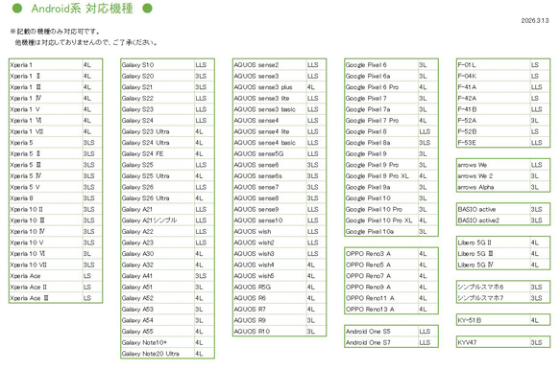Select the 'Android One S7' row
560x370 pixels.
click(x=391, y=342)
